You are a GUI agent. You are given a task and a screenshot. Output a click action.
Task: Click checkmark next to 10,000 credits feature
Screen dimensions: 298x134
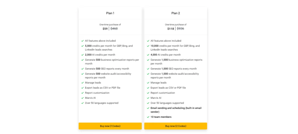(x=148, y=46)
